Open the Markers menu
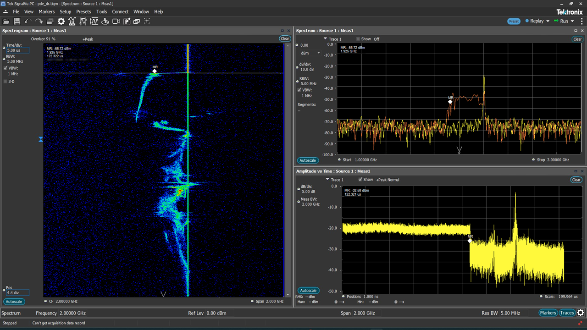 [x=47, y=11]
